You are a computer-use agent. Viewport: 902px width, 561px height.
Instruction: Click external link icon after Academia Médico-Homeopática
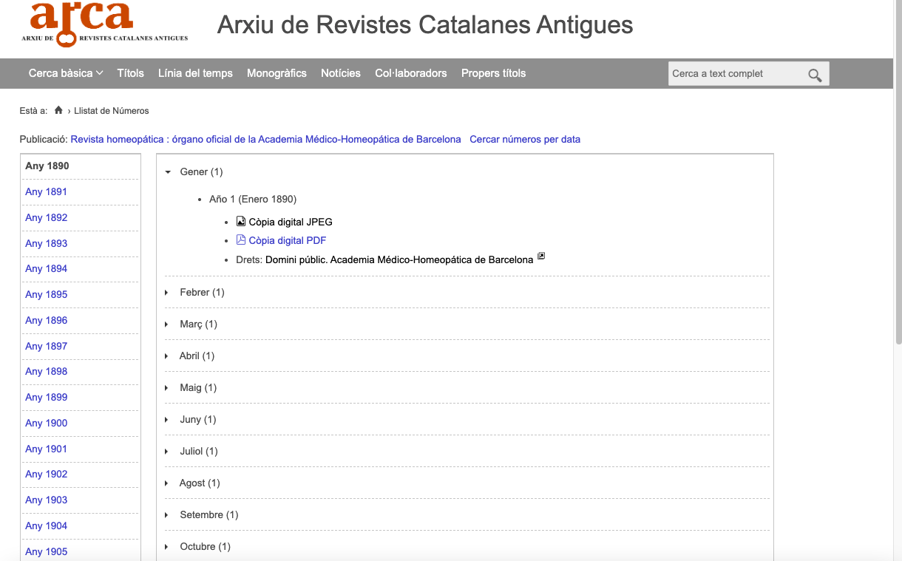541,256
